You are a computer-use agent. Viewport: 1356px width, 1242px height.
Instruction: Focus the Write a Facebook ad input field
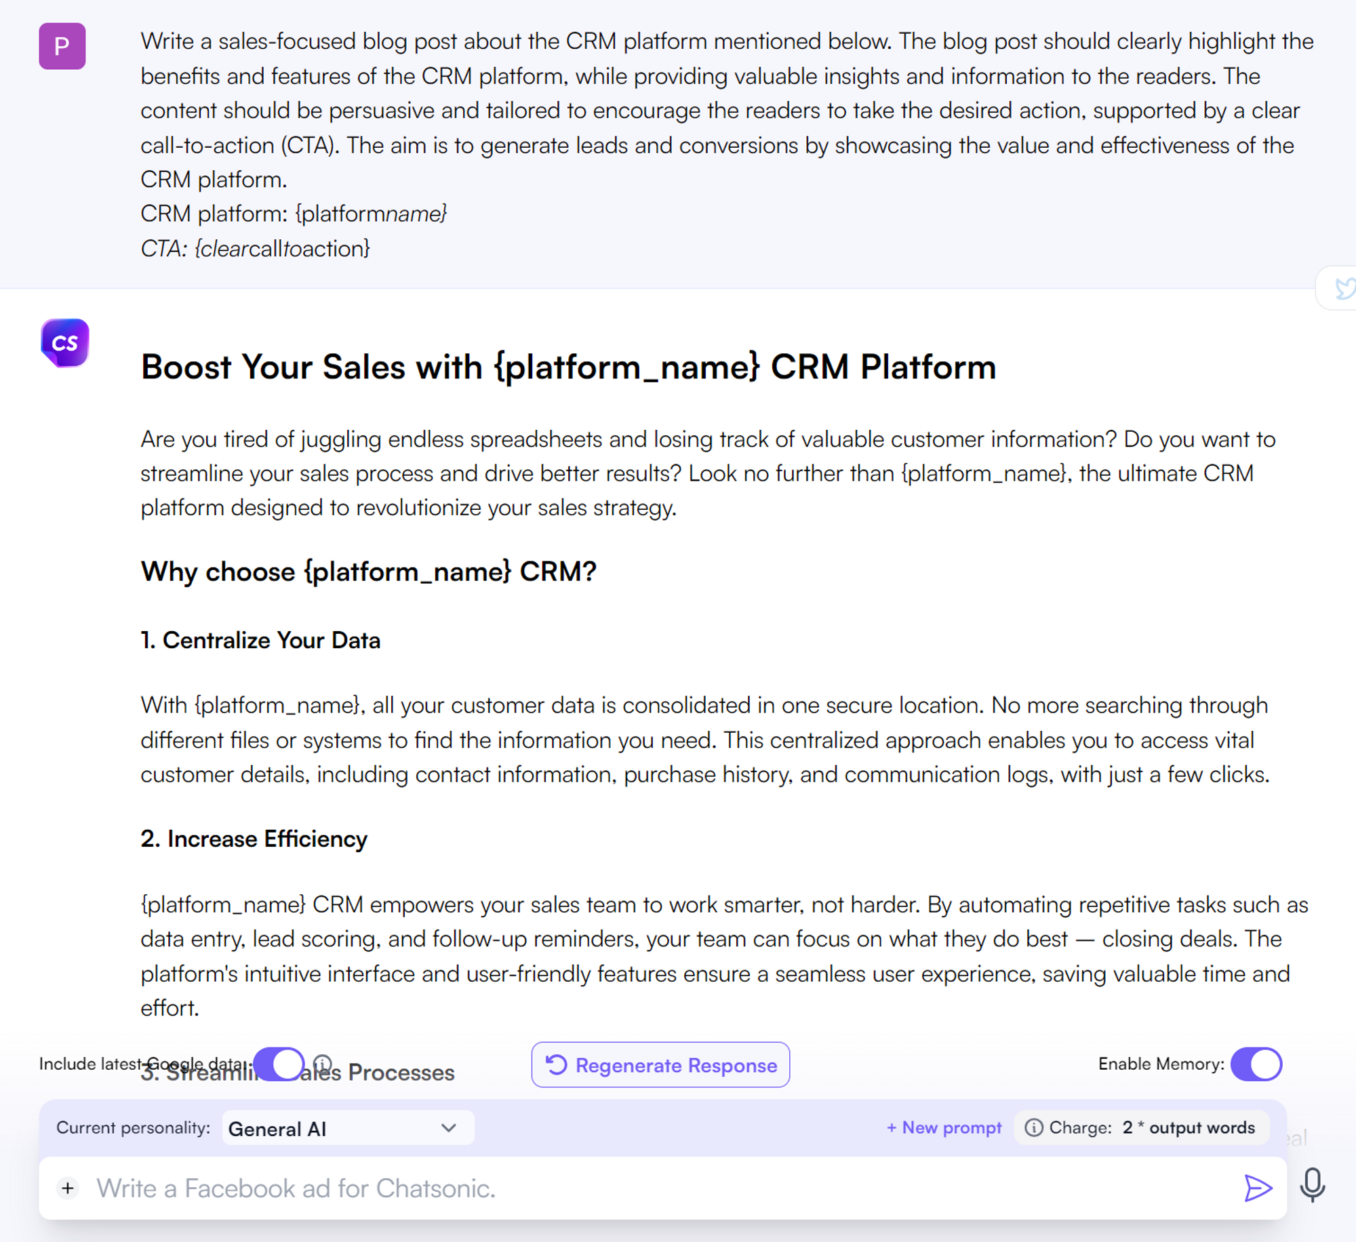(651, 1188)
